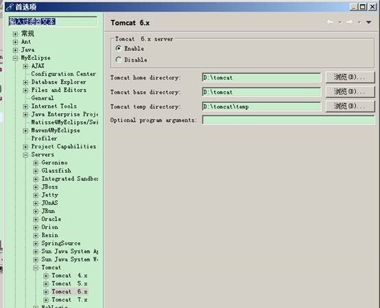Expand the AJAX node

click(x=25, y=66)
